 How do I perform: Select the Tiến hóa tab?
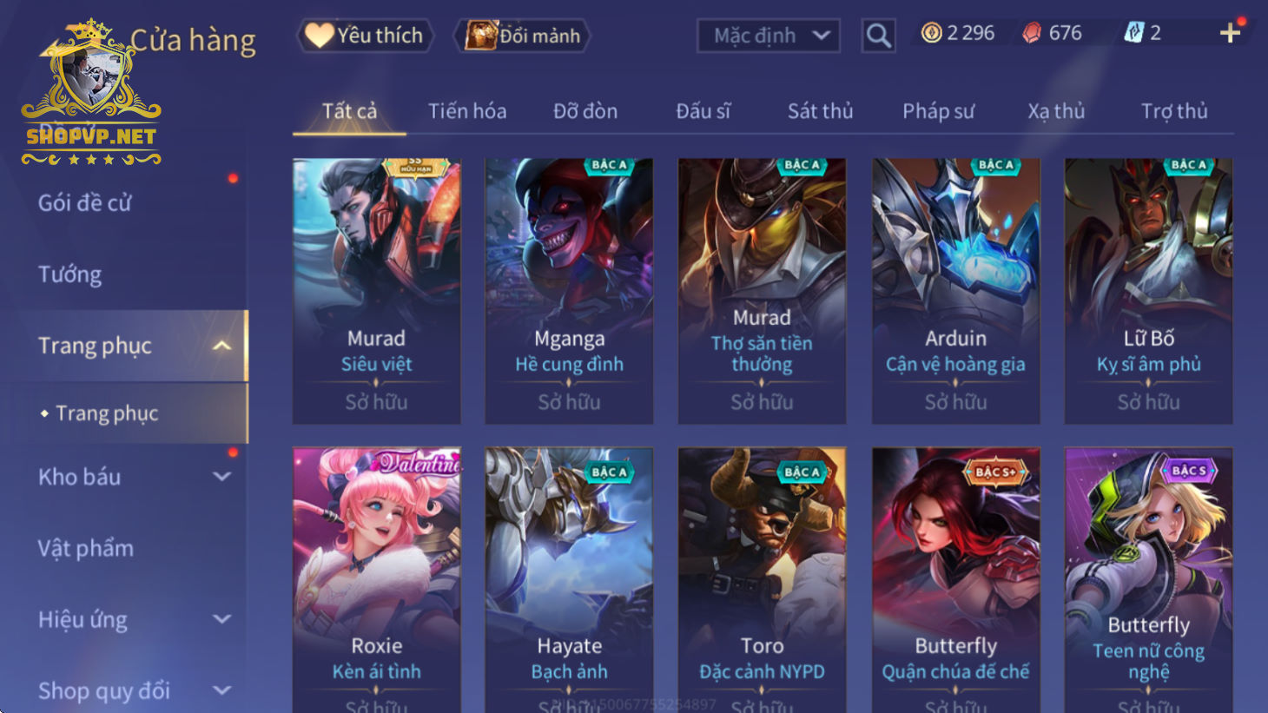click(467, 111)
